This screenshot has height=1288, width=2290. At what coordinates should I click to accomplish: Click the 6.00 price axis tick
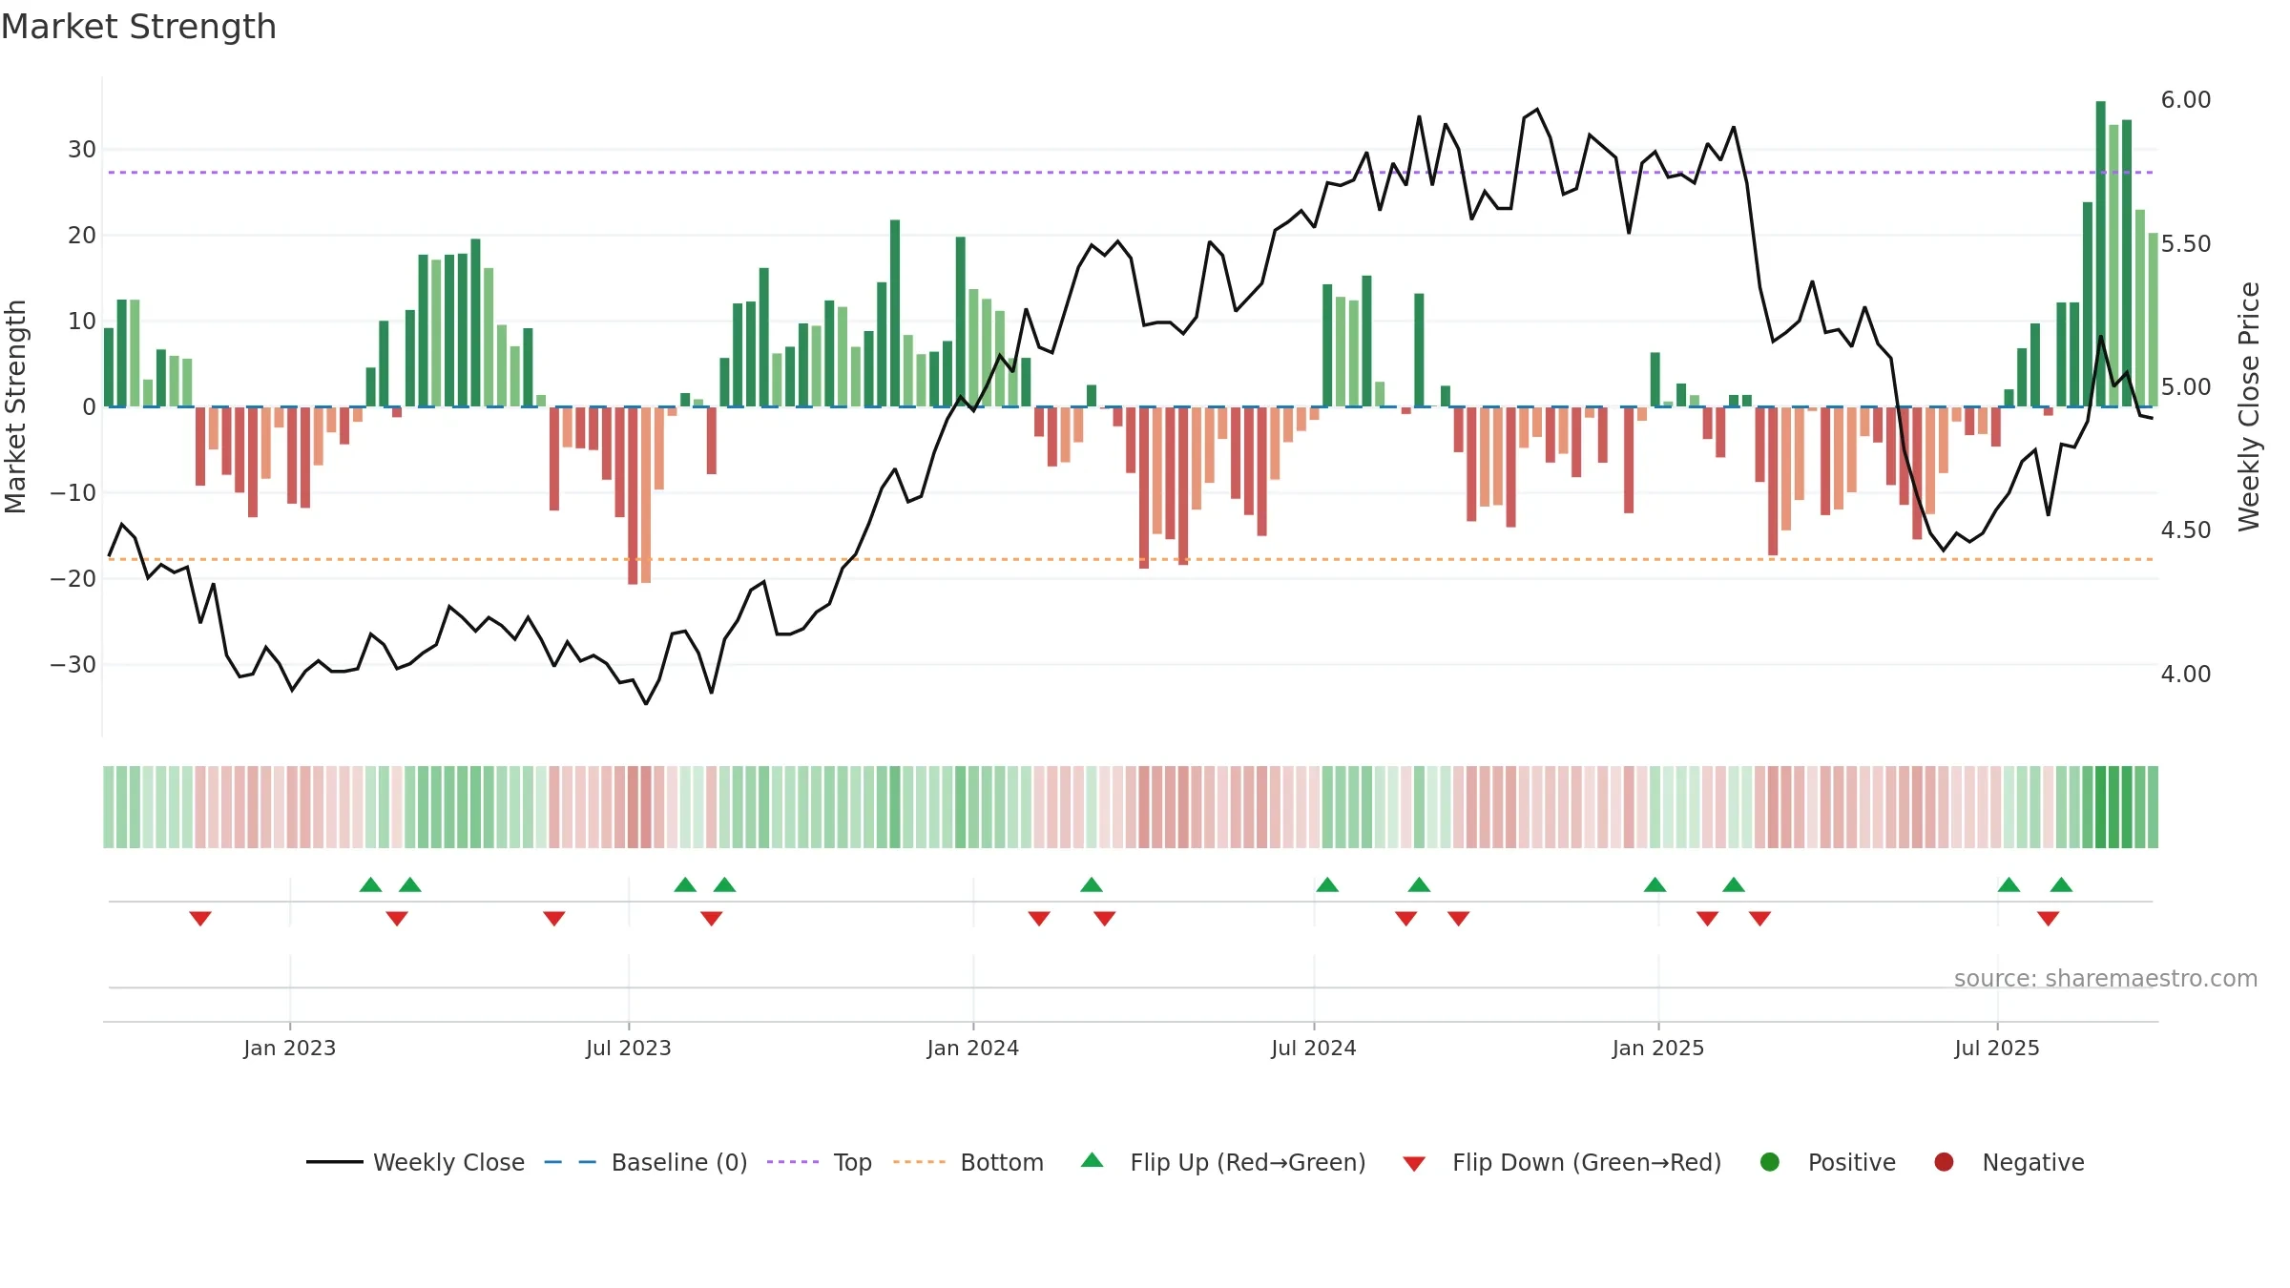point(2186,100)
